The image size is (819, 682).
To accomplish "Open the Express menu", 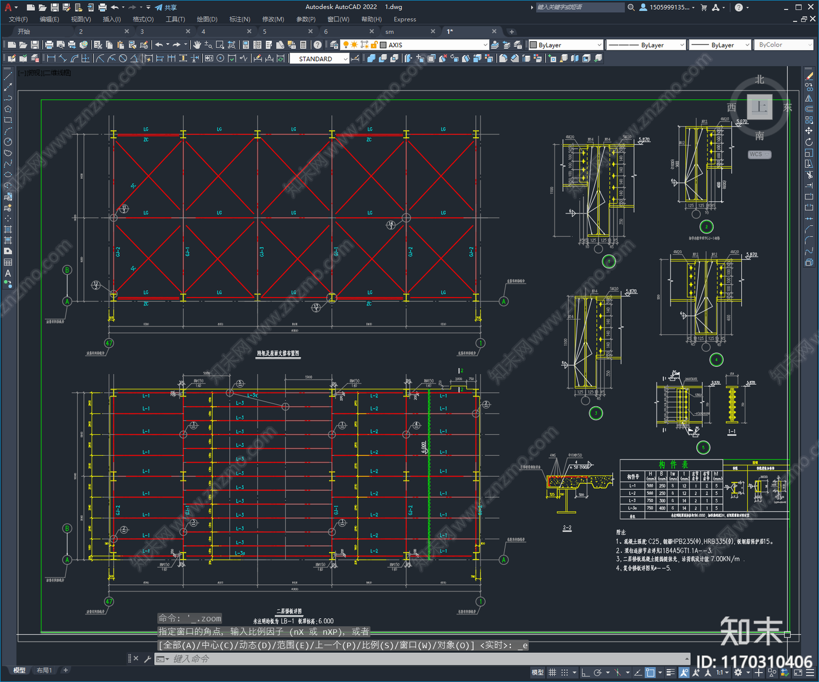I will (405, 19).
